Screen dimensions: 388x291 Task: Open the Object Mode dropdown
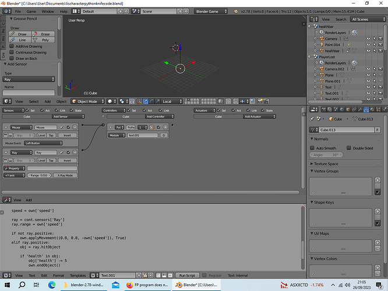88,101
